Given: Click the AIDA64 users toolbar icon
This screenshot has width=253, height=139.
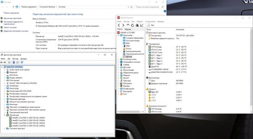Looking at the screenshot, I should (137, 25).
